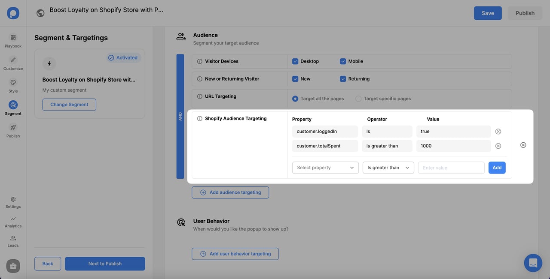The width and height of the screenshot is (550, 279).
Task: Click Next to Publish button
Action: click(105, 264)
